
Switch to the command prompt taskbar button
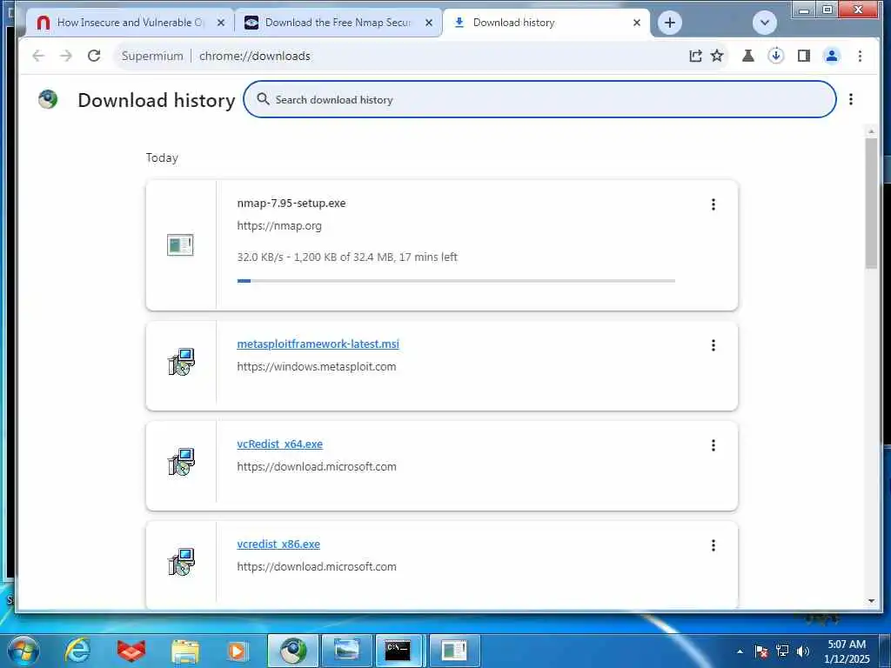pos(398,651)
